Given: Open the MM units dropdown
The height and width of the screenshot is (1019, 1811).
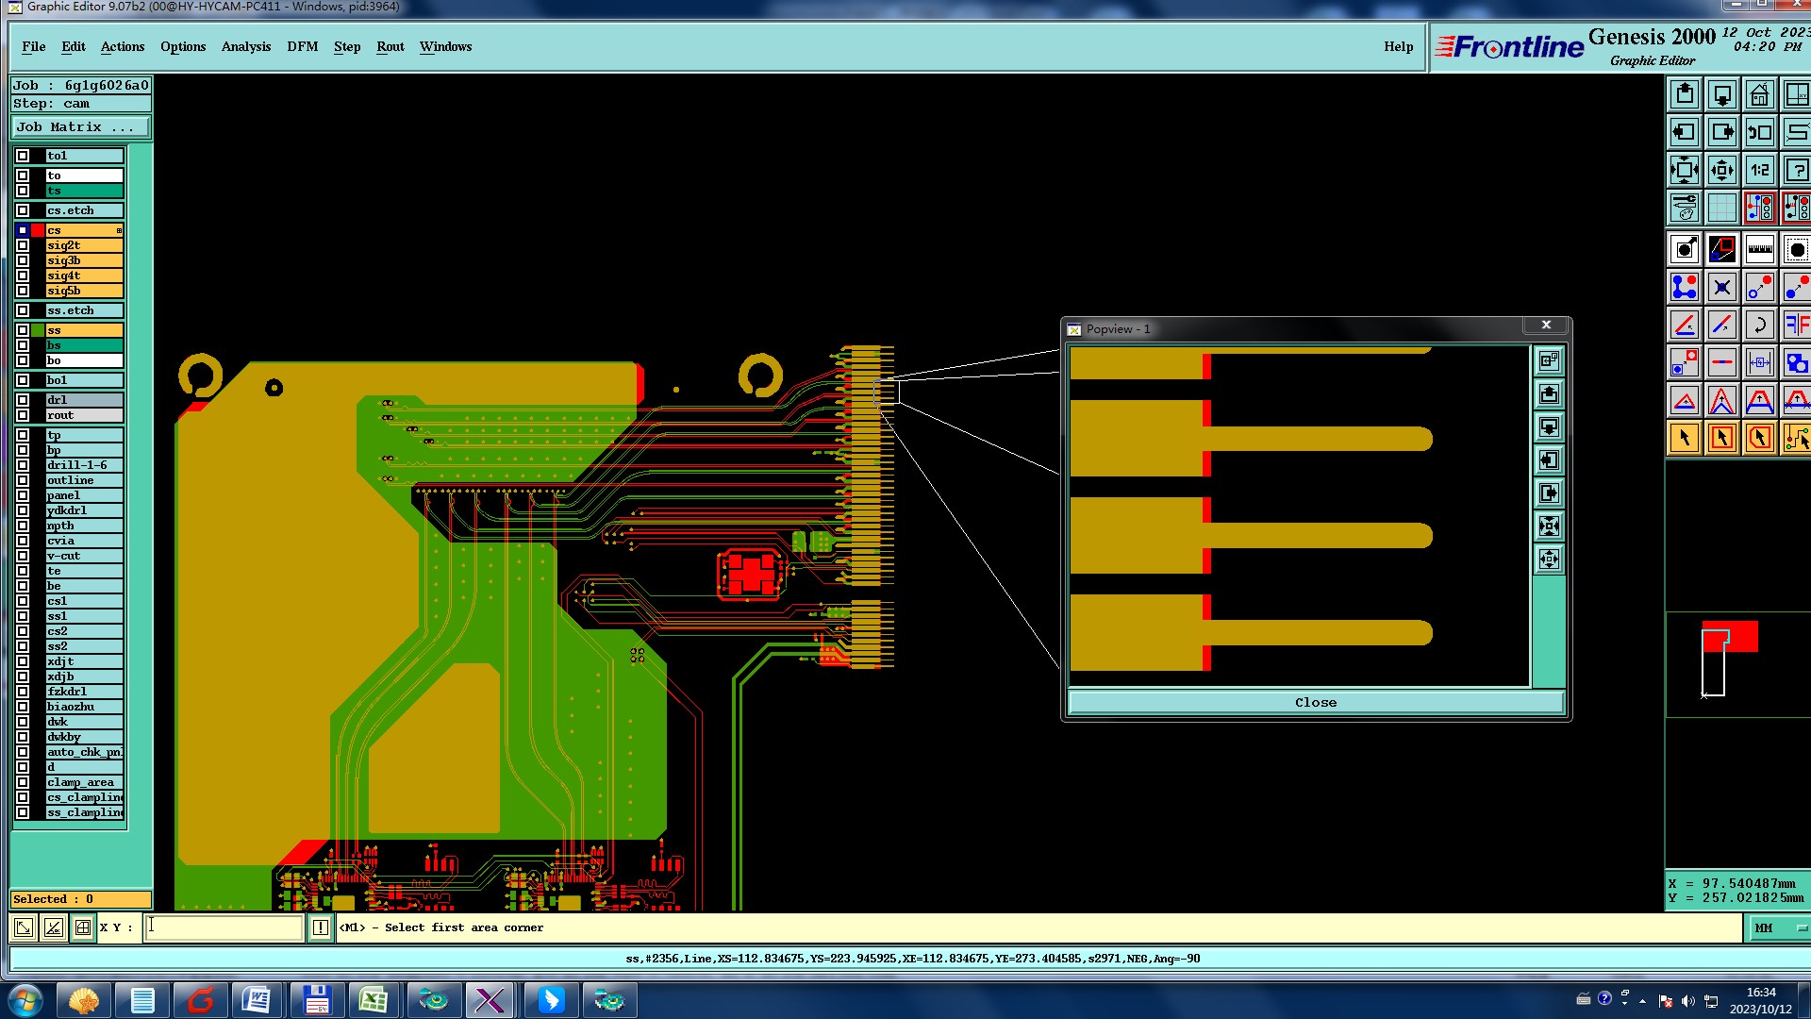Looking at the screenshot, I should coord(1779,928).
